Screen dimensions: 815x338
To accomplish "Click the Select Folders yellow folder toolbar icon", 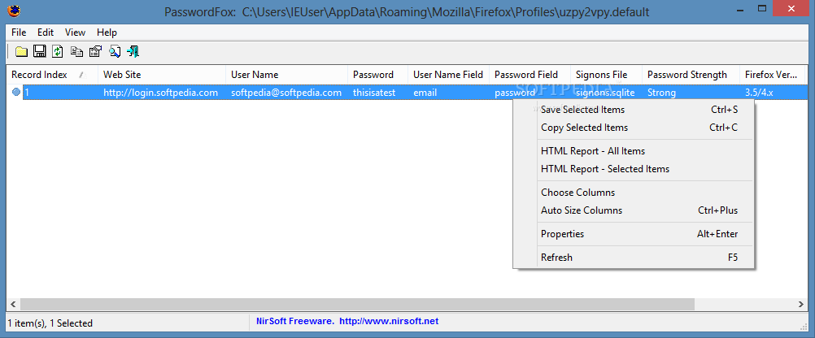I will click(x=21, y=51).
